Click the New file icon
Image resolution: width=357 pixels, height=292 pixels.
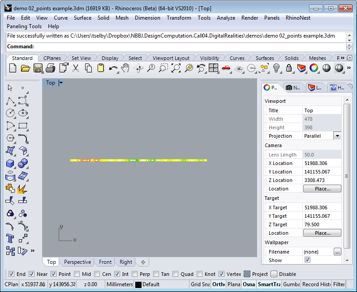[13, 68]
